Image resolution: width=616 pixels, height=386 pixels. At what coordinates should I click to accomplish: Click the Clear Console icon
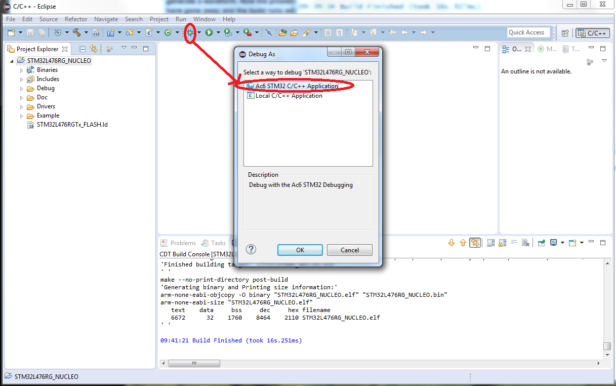525,243
